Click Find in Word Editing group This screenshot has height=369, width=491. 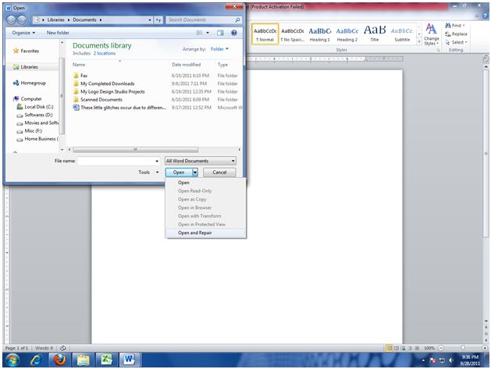tap(455, 25)
